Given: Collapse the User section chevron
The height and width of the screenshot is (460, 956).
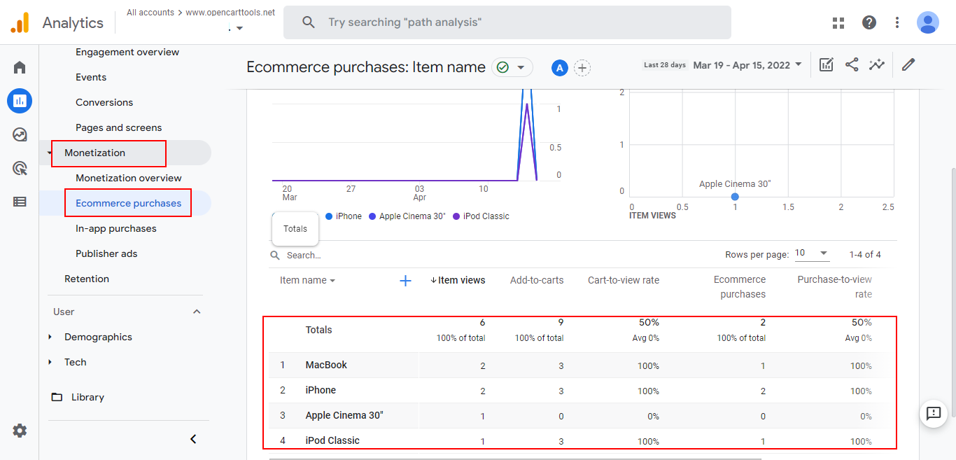Looking at the screenshot, I should tap(197, 312).
